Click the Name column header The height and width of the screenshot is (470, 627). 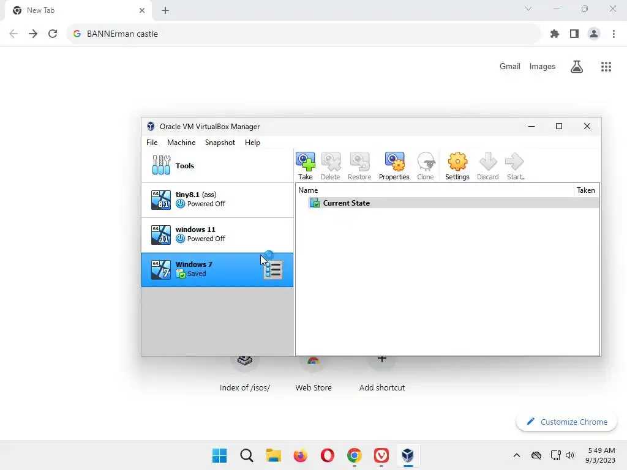point(435,190)
